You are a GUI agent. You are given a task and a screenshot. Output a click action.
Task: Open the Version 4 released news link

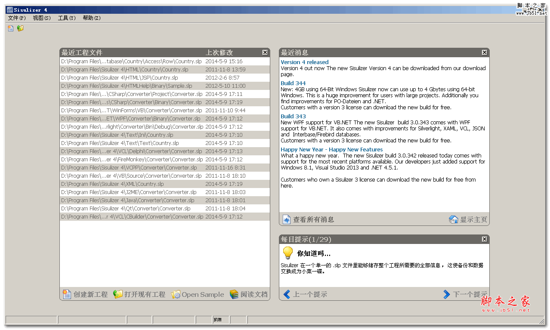point(305,62)
